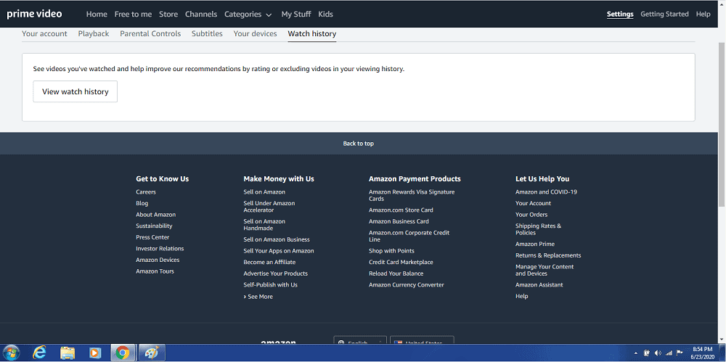
Task: Open My Stuff
Action: click(x=296, y=15)
